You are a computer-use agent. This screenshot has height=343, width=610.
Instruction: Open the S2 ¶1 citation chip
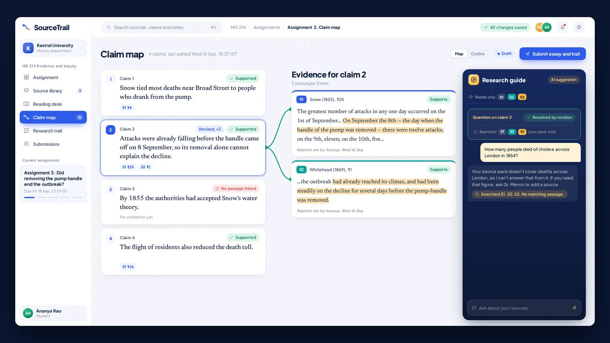click(x=146, y=167)
